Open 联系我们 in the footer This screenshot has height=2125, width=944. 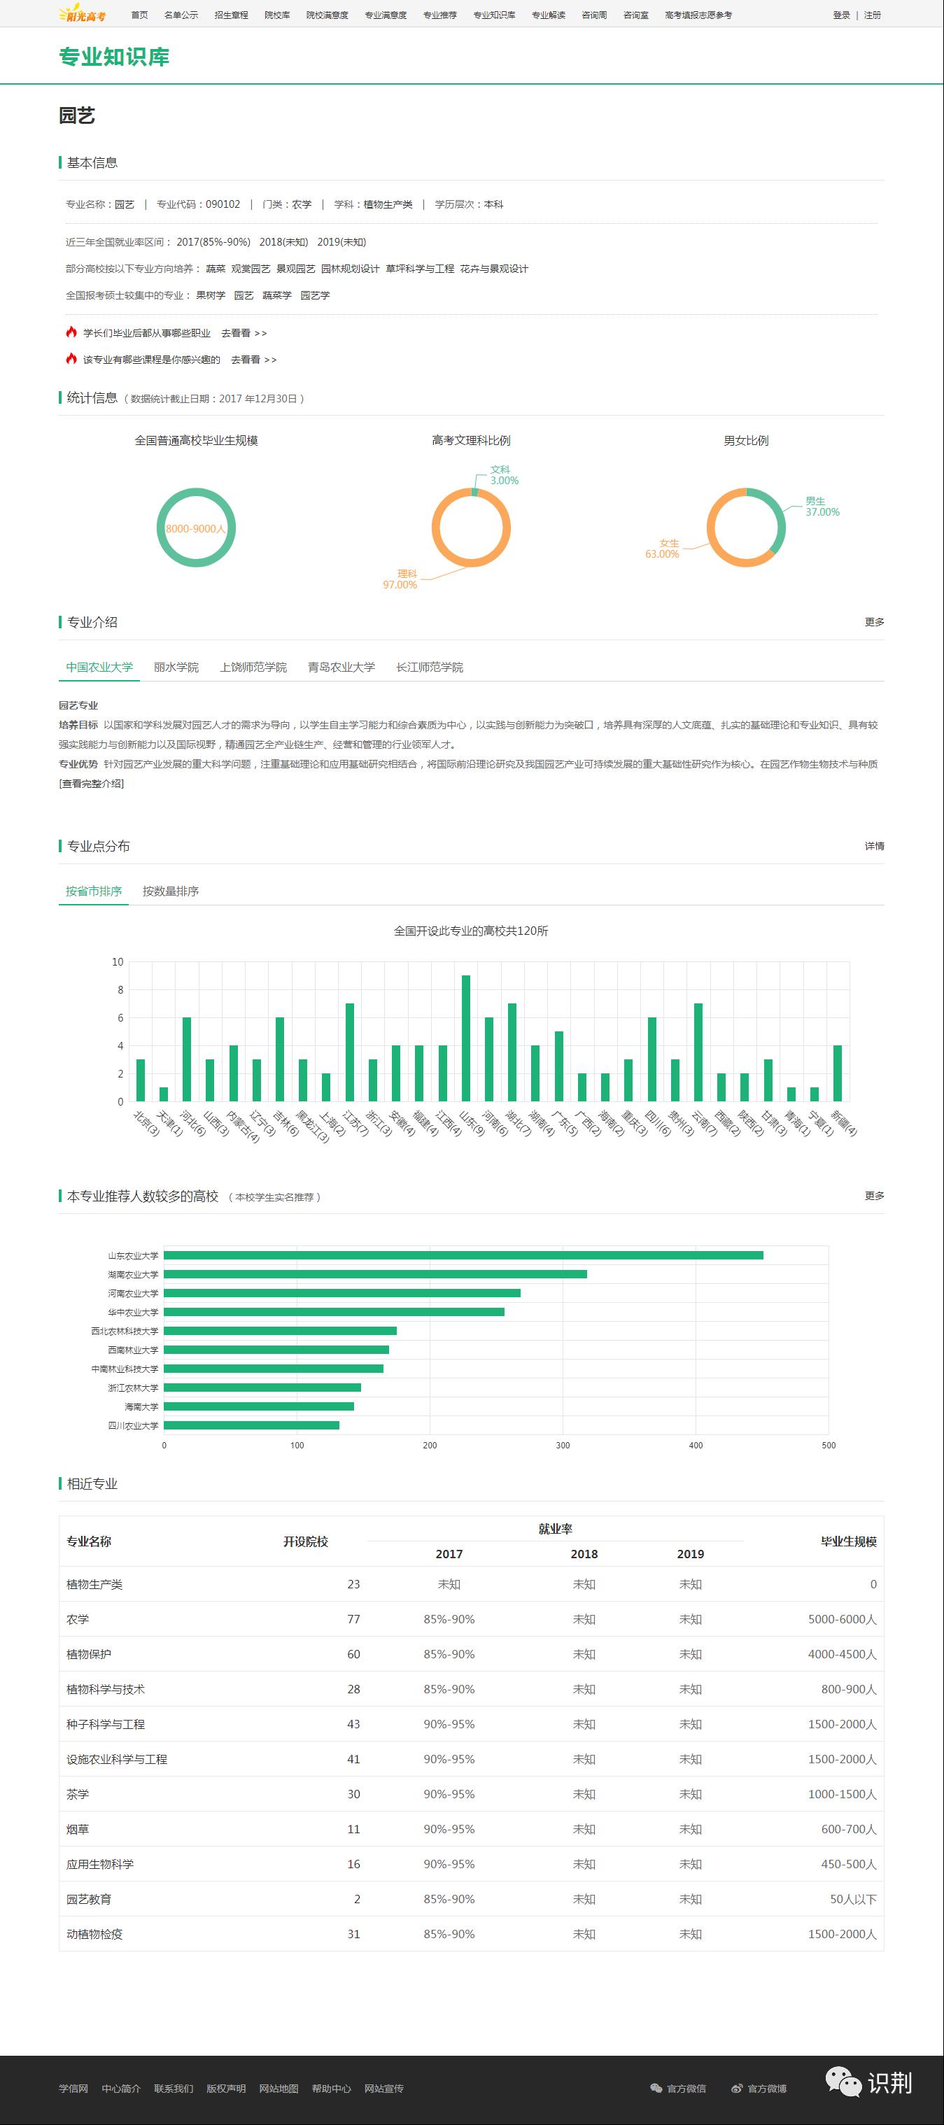pos(174,2088)
